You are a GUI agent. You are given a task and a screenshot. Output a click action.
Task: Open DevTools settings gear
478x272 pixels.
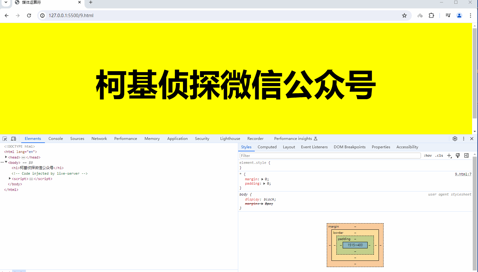(x=455, y=139)
